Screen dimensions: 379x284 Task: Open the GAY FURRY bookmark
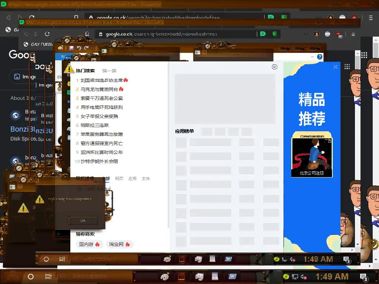(x=38, y=44)
